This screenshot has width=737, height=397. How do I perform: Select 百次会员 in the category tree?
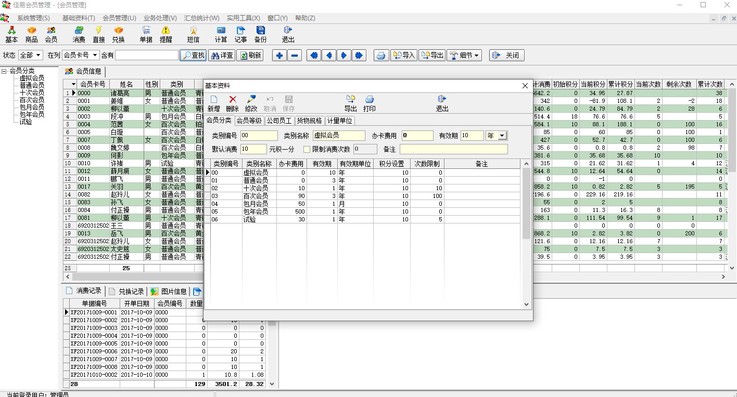(32, 100)
